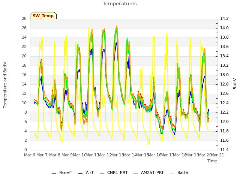Click the 14 value on left axis
The width and height of the screenshot is (240, 180).
tap(24, 84)
